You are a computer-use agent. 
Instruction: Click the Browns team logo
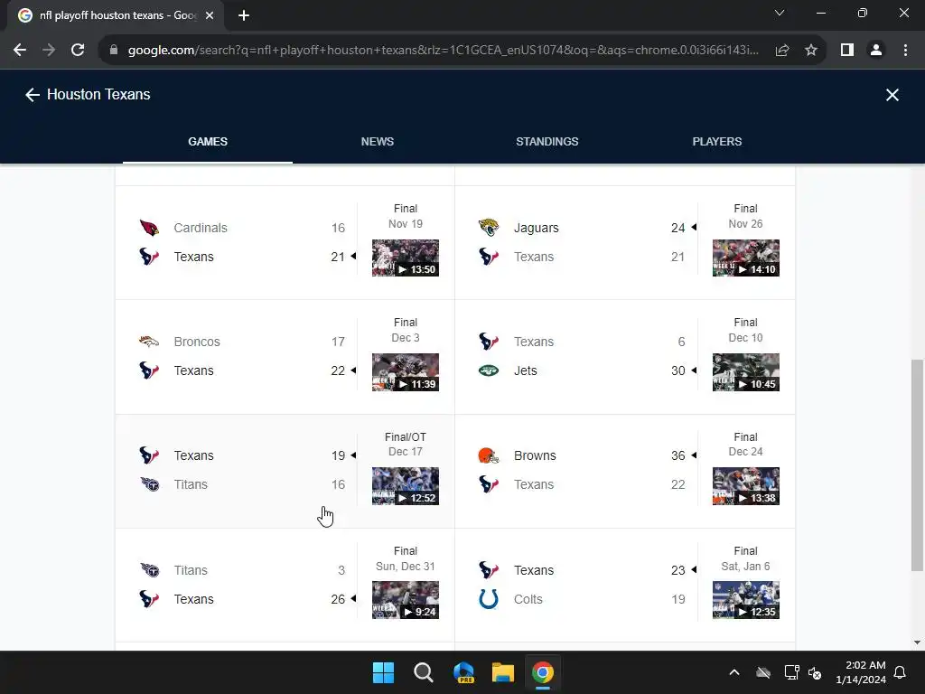(489, 455)
